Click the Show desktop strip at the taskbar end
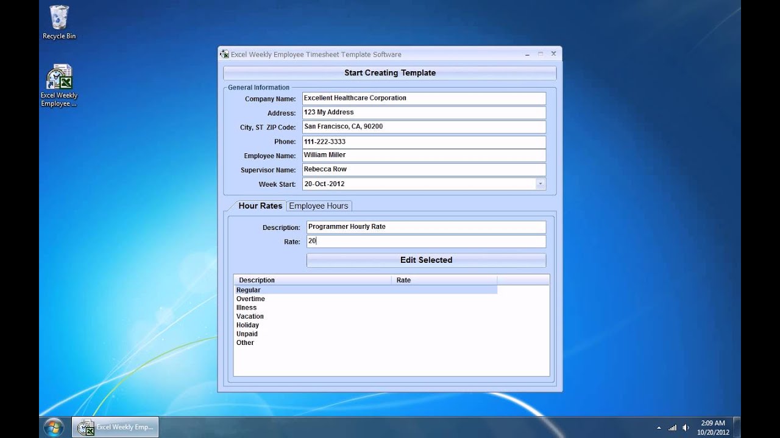780x438 pixels. (x=737, y=427)
